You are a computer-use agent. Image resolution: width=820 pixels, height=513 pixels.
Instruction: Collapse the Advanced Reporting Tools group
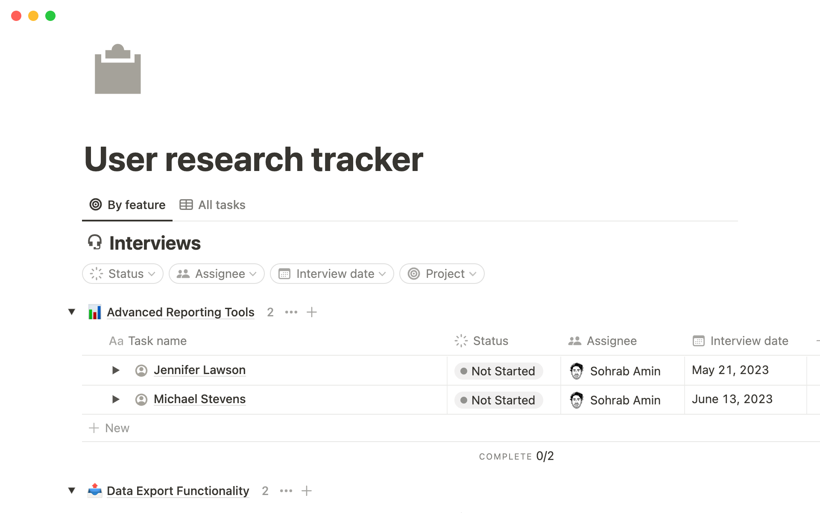coord(72,312)
